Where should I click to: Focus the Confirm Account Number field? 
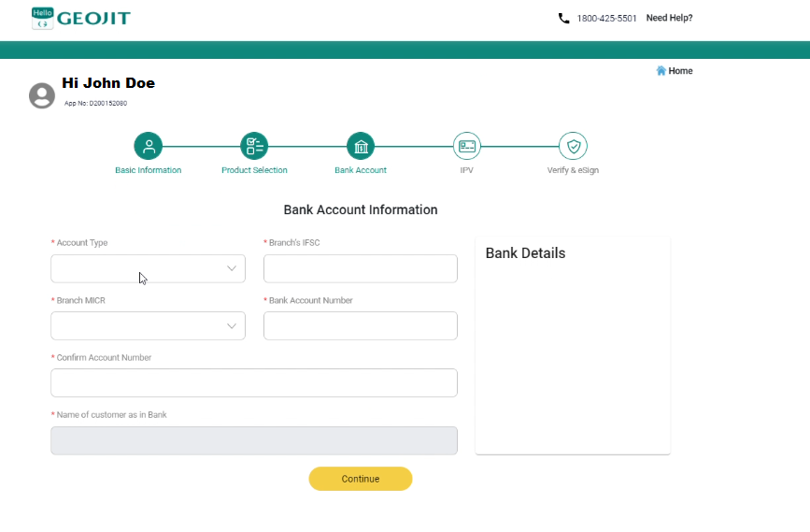tap(254, 383)
